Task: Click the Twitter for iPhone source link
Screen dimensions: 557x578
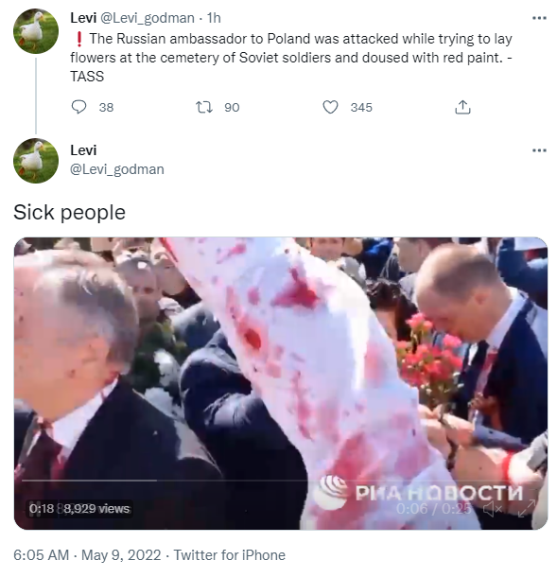Action: (x=230, y=555)
